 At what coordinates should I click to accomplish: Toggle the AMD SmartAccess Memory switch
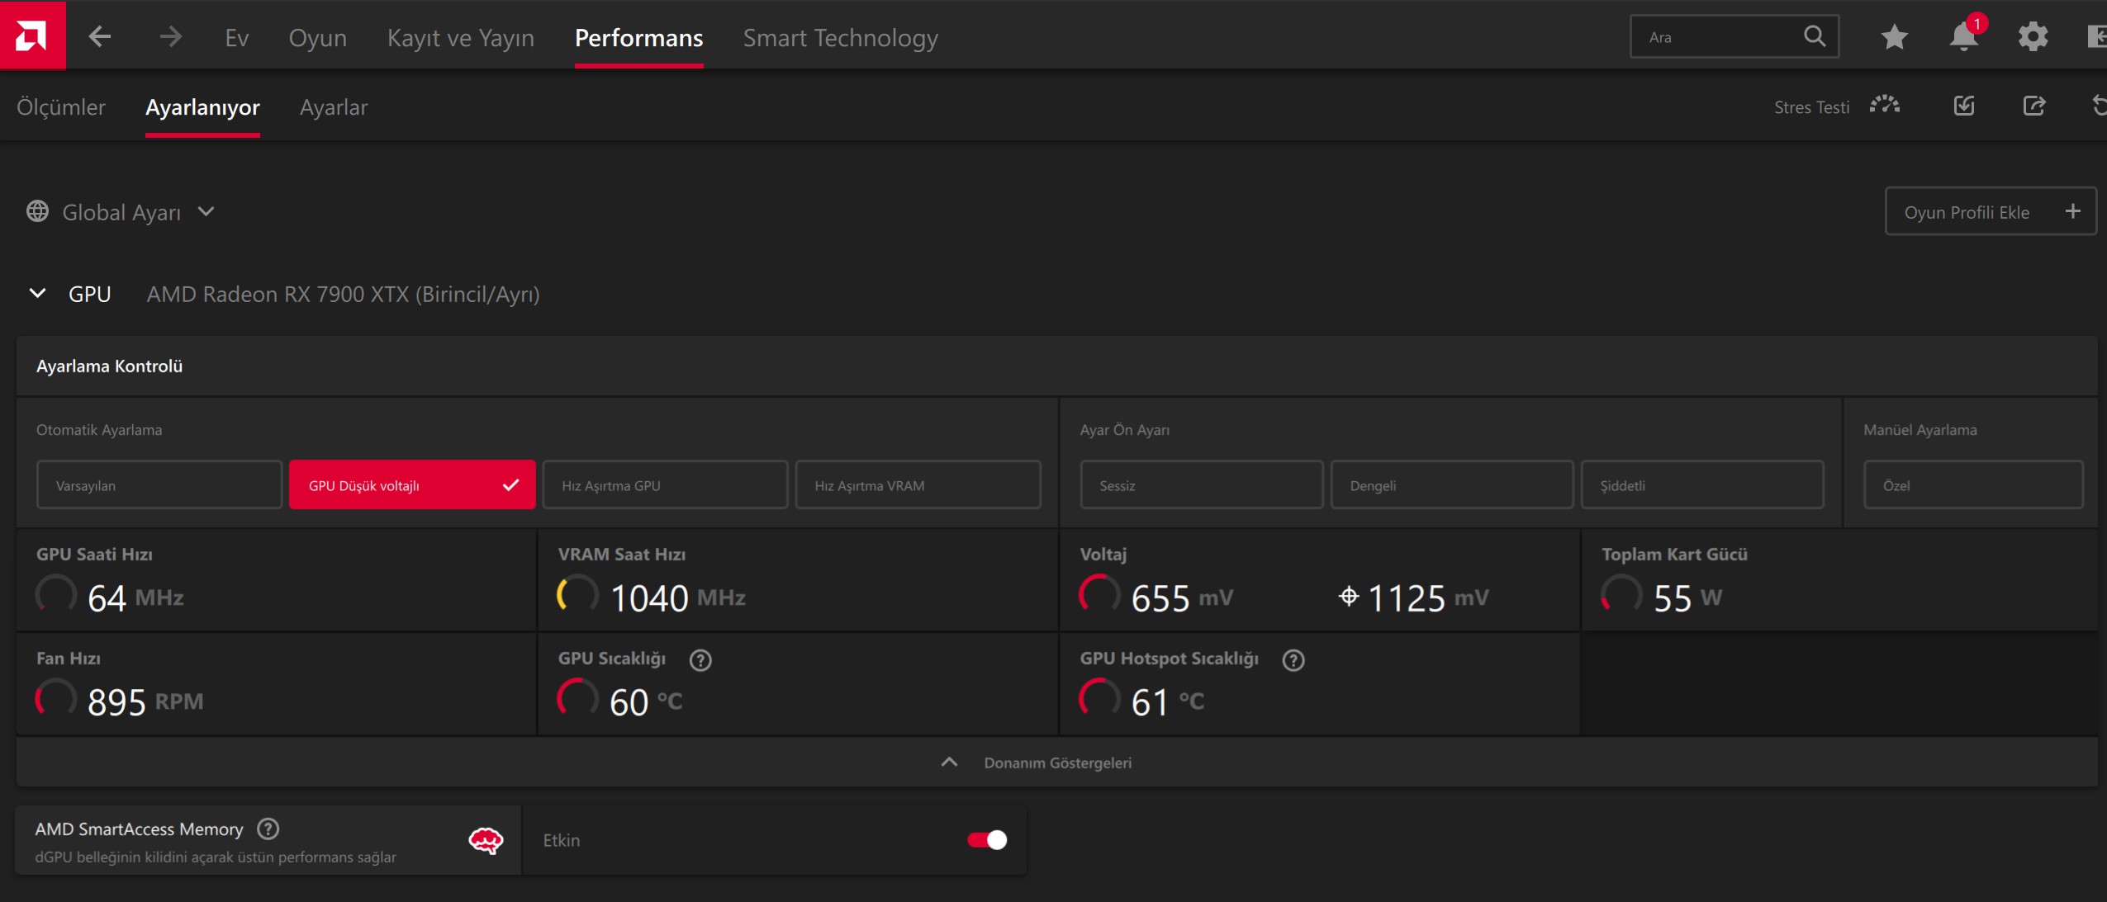click(987, 840)
